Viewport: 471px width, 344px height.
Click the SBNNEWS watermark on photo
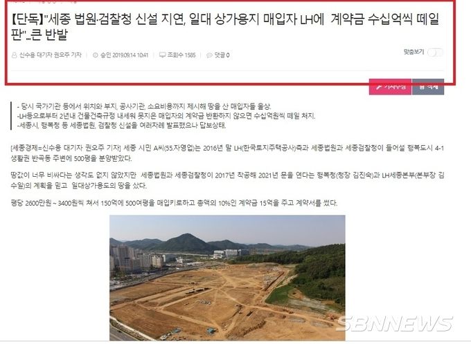(x=394, y=323)
